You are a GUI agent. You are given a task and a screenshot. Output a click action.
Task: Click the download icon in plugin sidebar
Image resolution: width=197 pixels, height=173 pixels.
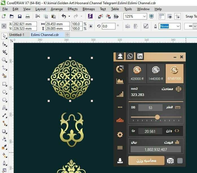[120, 161]
